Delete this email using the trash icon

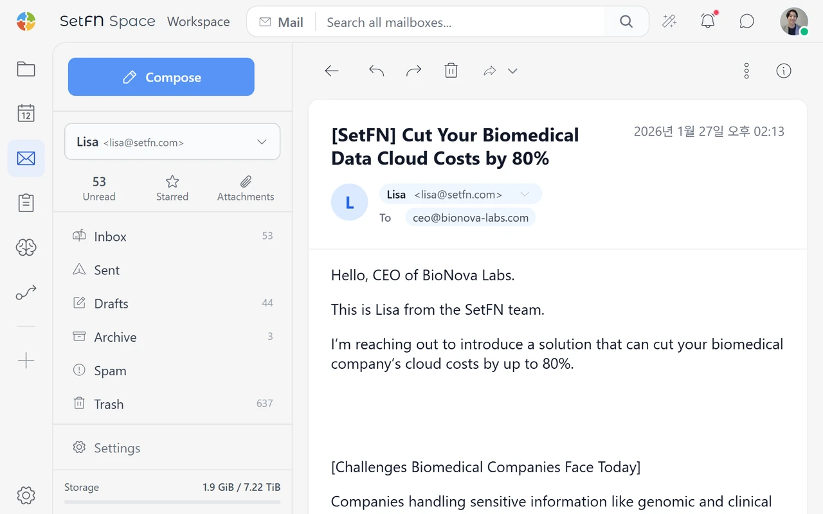tap(451, 71)
